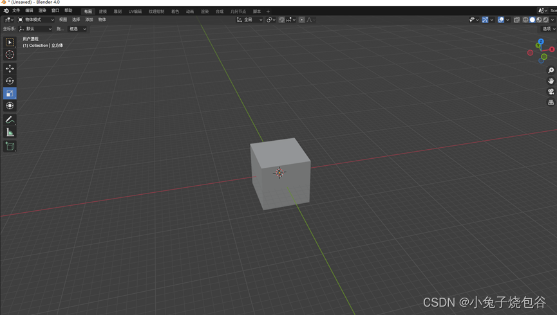Open viewport visibility and selectability dropdown

(x=474, y=20)
